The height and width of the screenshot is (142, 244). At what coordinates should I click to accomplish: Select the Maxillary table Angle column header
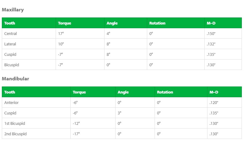[112, 23]
